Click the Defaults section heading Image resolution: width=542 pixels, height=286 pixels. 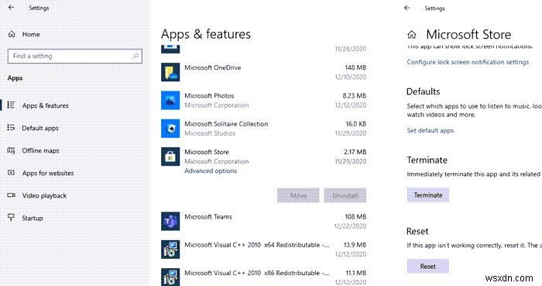tap(423, 91)
